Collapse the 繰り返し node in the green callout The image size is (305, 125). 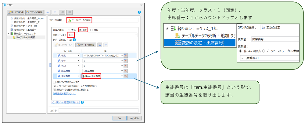coord(167,29)
